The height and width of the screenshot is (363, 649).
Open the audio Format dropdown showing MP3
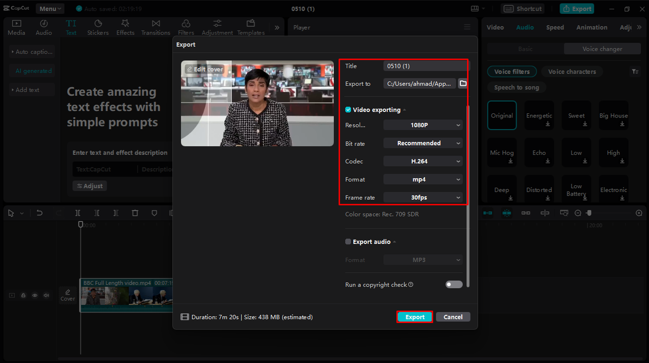423,260
